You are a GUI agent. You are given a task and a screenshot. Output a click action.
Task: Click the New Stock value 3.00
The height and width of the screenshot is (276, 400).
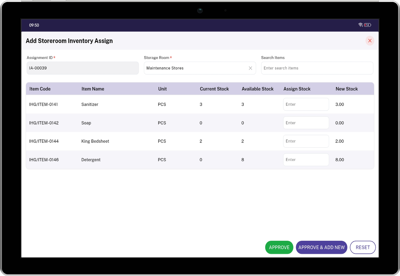(339, 104)
